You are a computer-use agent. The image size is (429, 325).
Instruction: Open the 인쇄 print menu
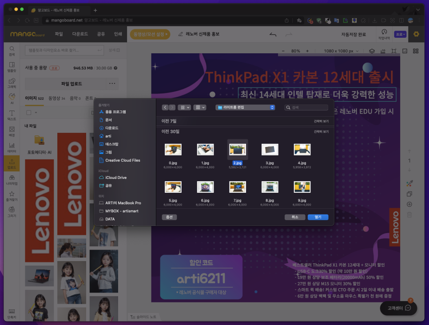(x=118, y=34)
